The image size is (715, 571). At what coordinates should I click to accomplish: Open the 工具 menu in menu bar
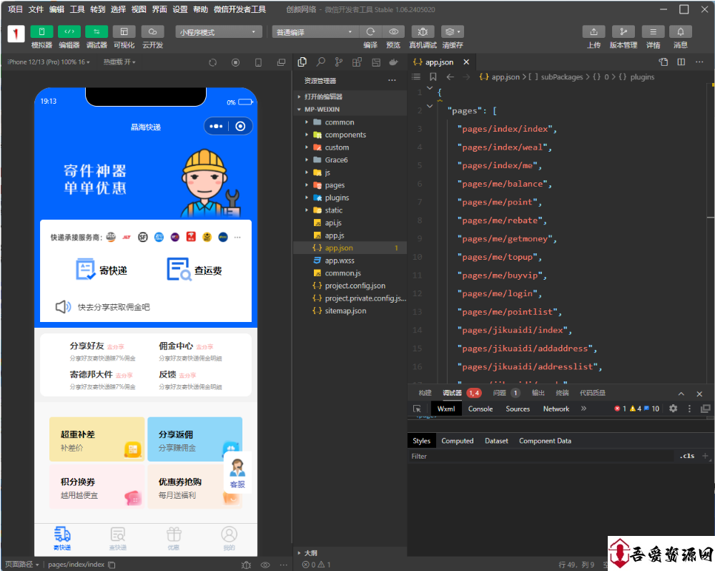coord(77,9)
